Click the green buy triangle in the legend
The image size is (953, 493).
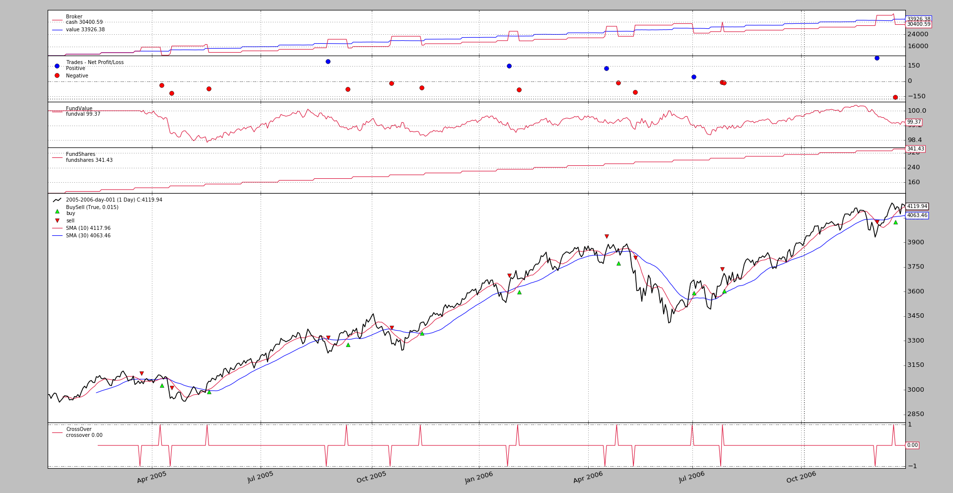(57, 211)
